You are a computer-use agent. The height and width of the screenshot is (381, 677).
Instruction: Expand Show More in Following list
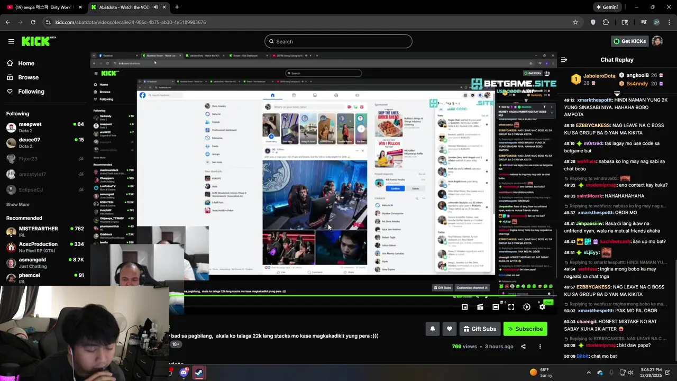17,205
